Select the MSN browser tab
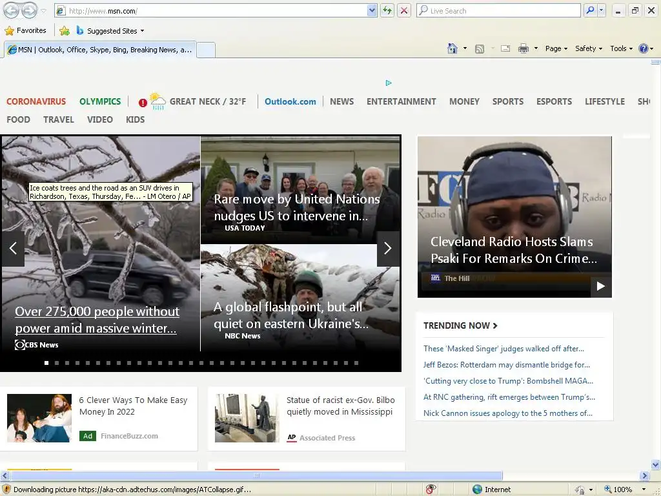Image resolution: width=661 pixels, height=496 pixels. 100,50
